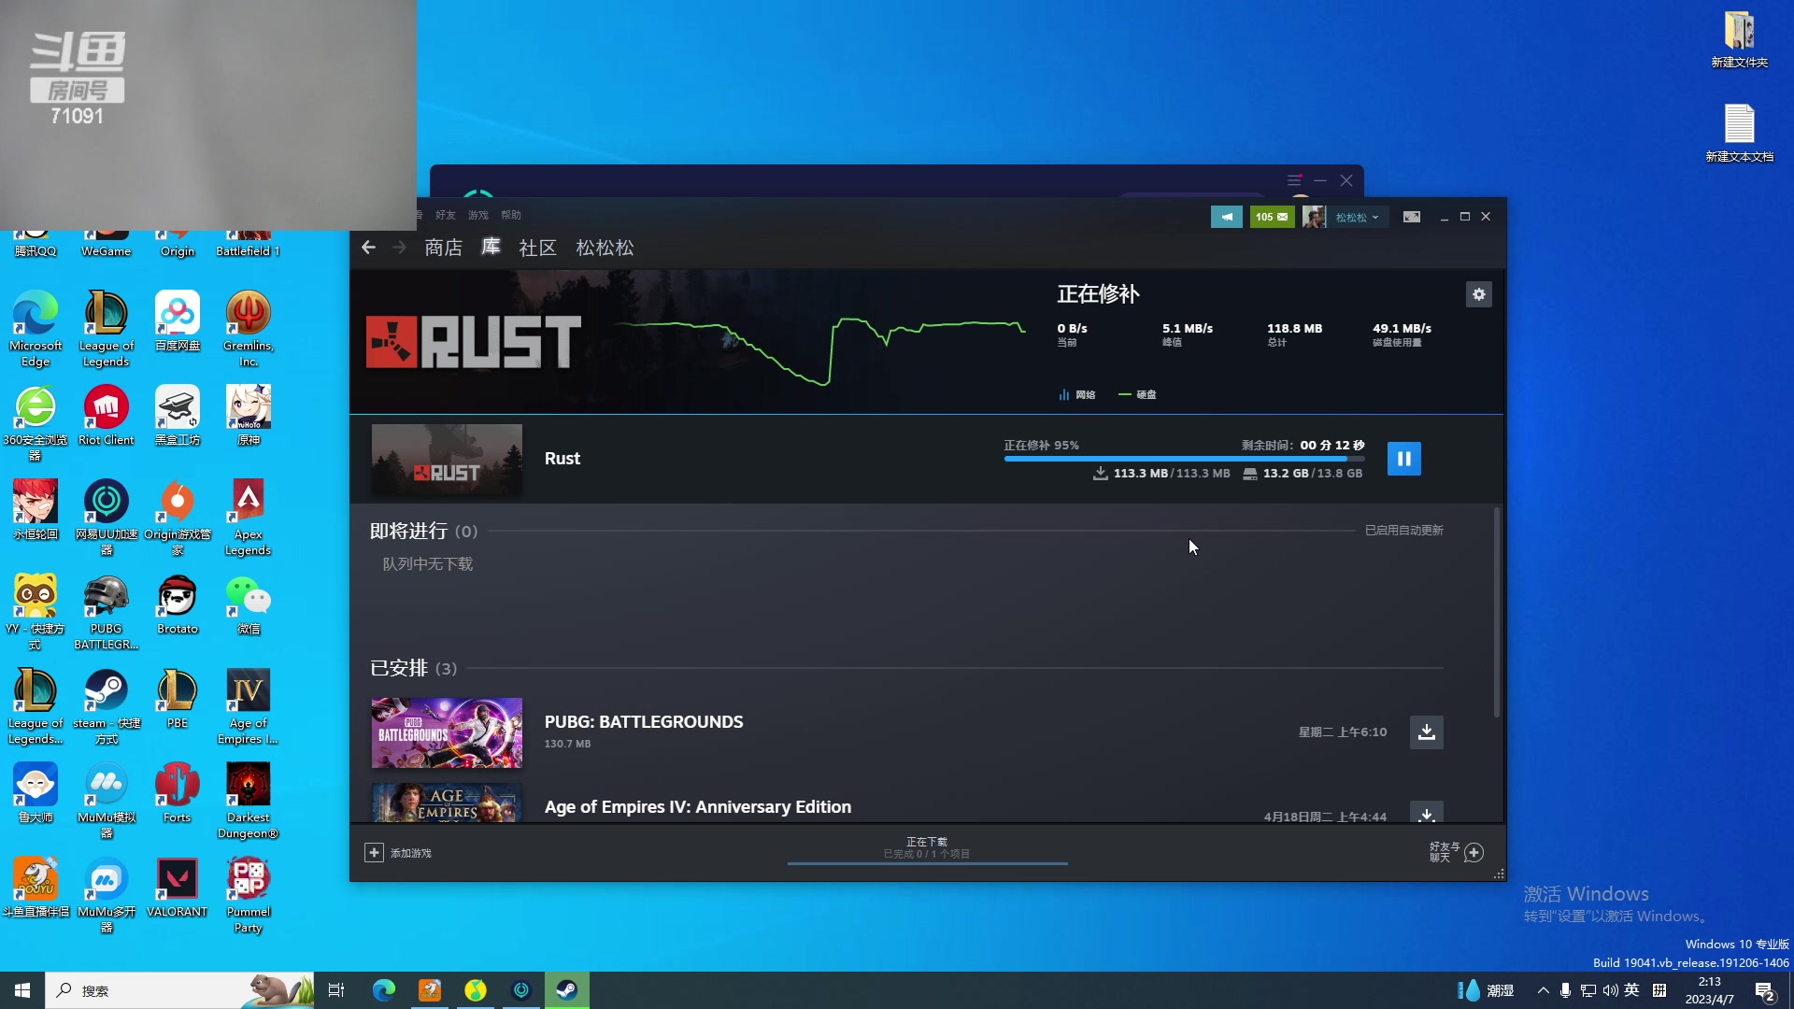Open the 帮助 menu in Steam
The height and width of the screenshot is (1009, 1794).
[511, 215]
